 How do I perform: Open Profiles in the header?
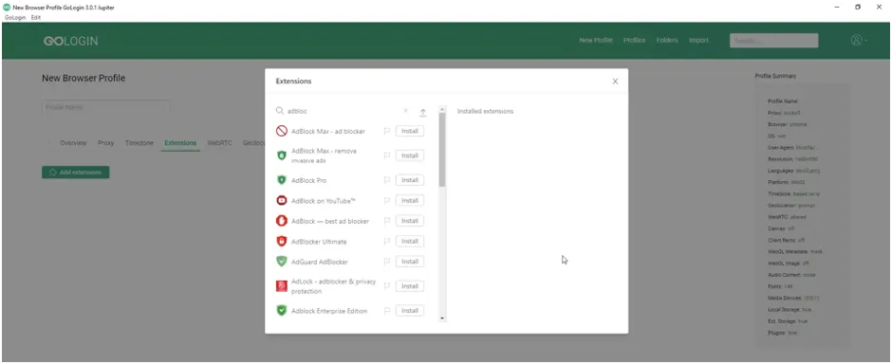(x=634, y=41)
